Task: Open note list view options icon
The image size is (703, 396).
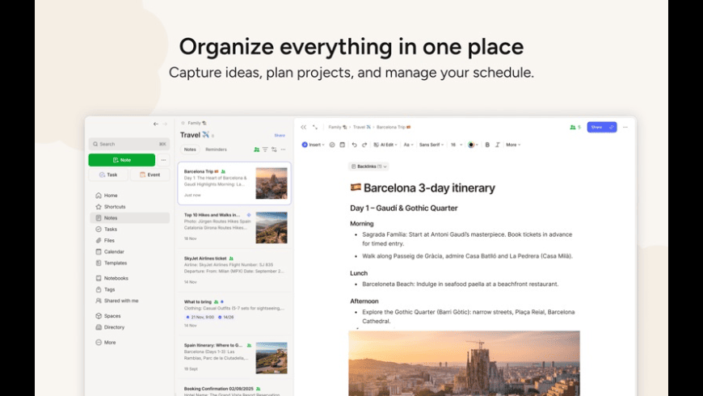Action: click(x=274, y=150)
